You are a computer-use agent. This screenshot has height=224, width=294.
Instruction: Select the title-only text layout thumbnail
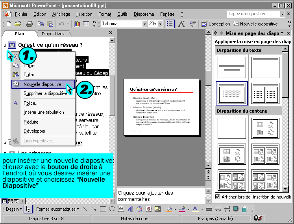pyautogui.click(x=265, y=67)
